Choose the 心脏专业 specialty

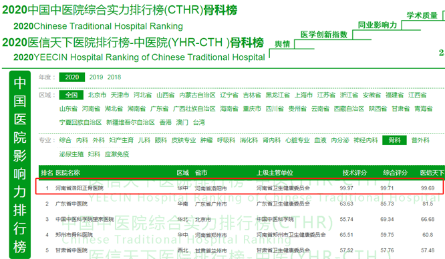pos(297,140)
